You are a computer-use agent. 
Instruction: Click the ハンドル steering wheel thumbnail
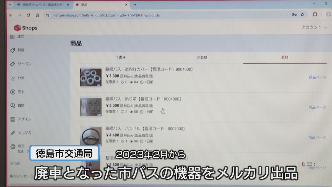90,137
